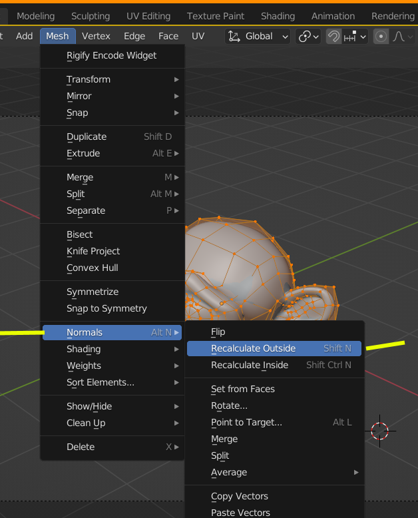This screenshot has width=418, height=518.
Task: Expand the Mesh menu Merge submenu
Action: pyautogui.click(x=112, y=177)
